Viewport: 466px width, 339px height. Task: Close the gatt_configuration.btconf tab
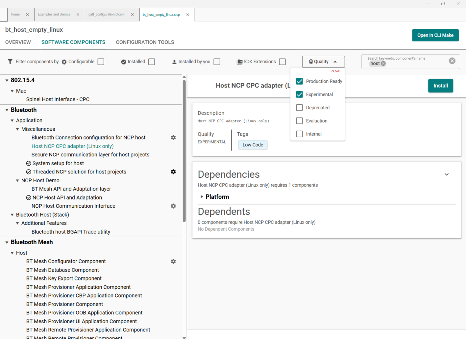pos(132,14)
